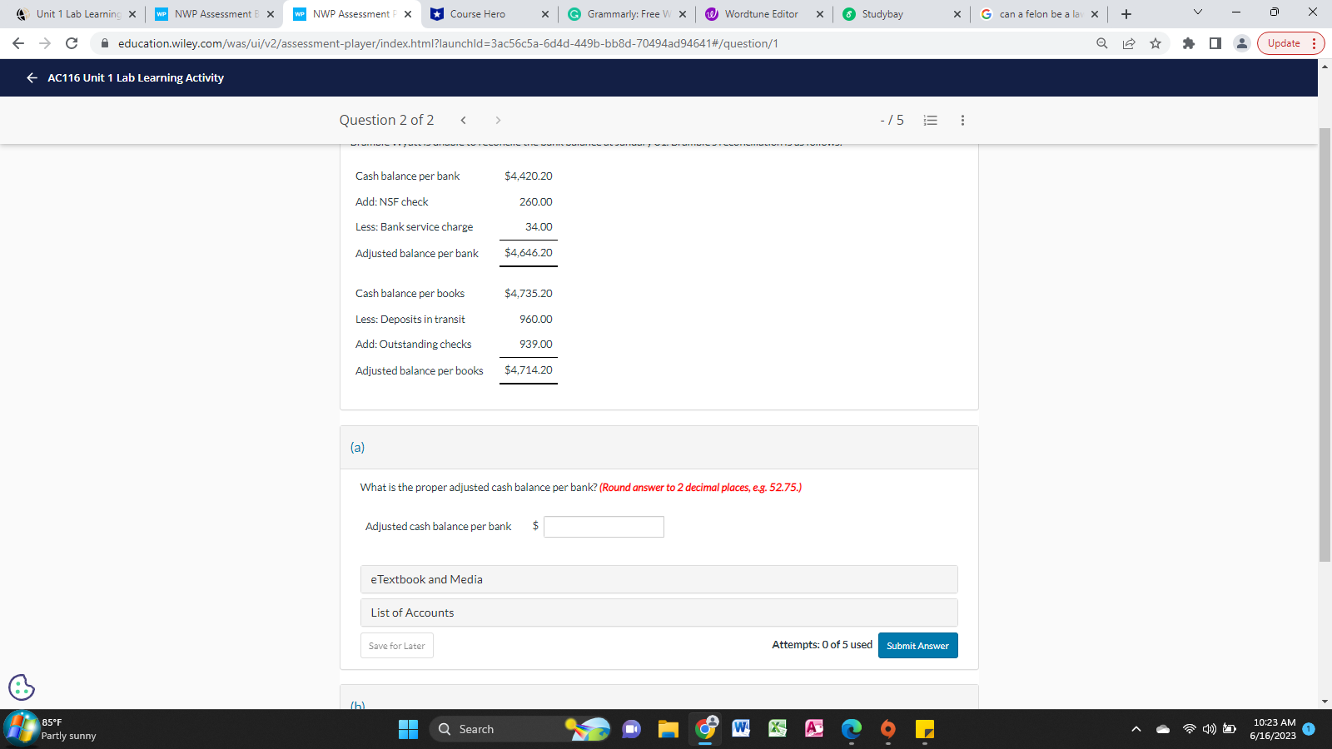The width and height of the screenshot is (1332, 749).
Task: Select the Cash balance per books $4,735.20
Action: 529,294
